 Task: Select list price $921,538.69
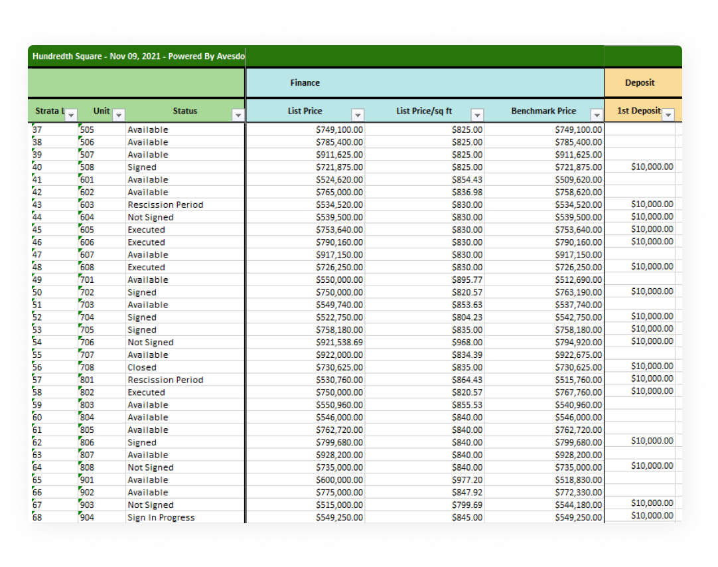tap(306, 342)
